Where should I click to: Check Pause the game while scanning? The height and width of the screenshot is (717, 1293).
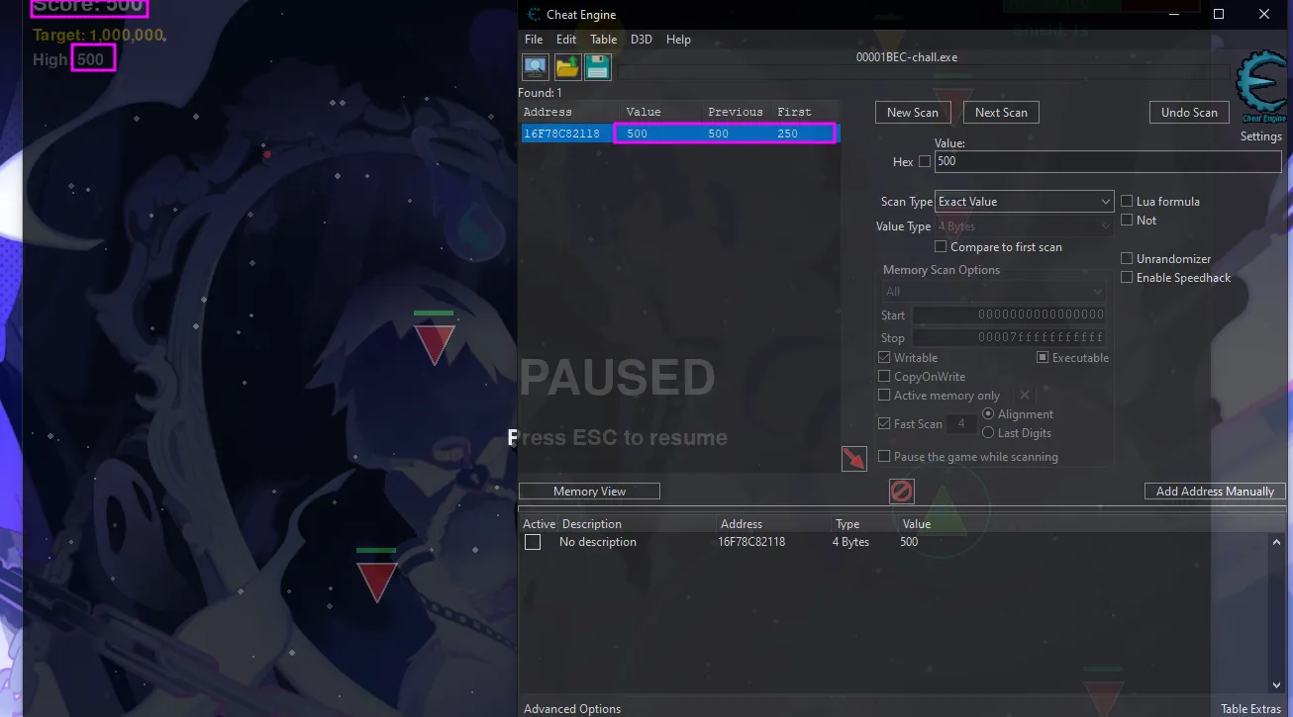(884, 457)
